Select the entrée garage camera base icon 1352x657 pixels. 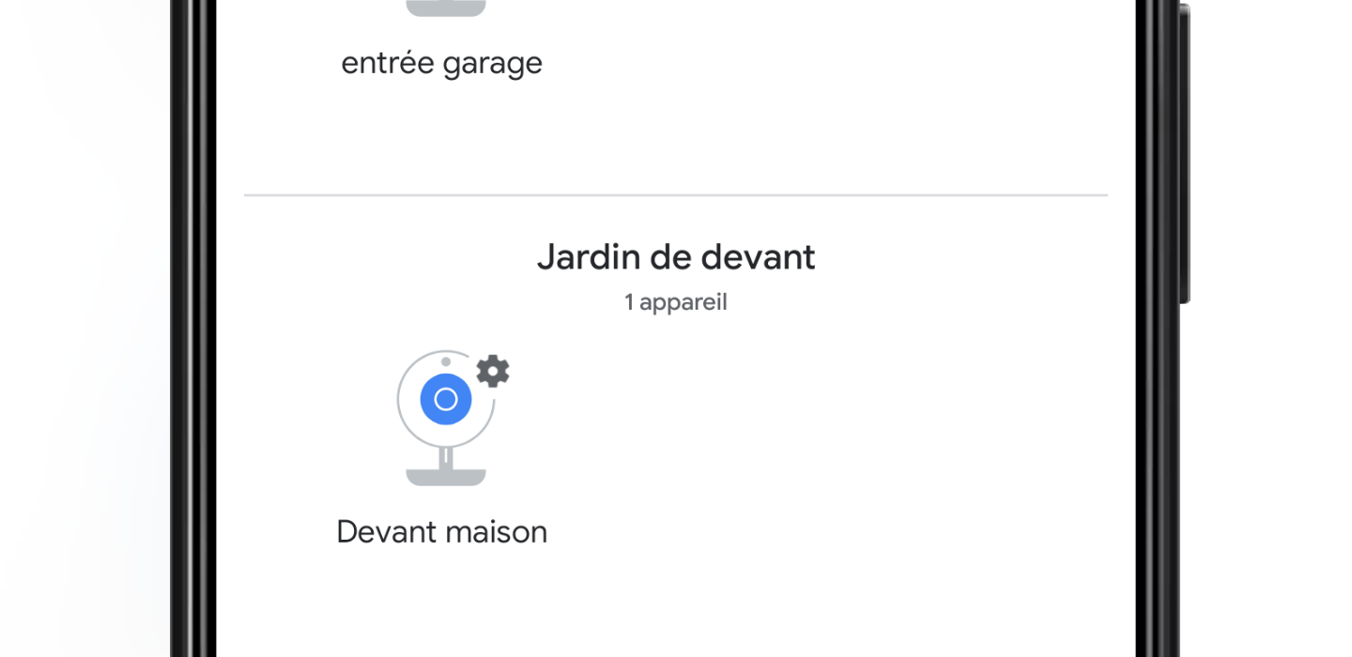pyautogui.click(x=446, y=8)
